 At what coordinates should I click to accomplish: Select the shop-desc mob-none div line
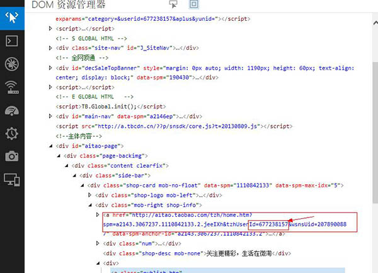(x=197, y=253)
